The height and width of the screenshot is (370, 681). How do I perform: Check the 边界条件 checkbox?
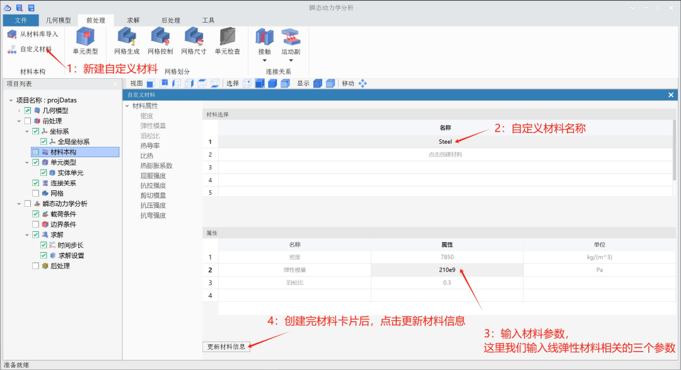(x=35, y=224)
